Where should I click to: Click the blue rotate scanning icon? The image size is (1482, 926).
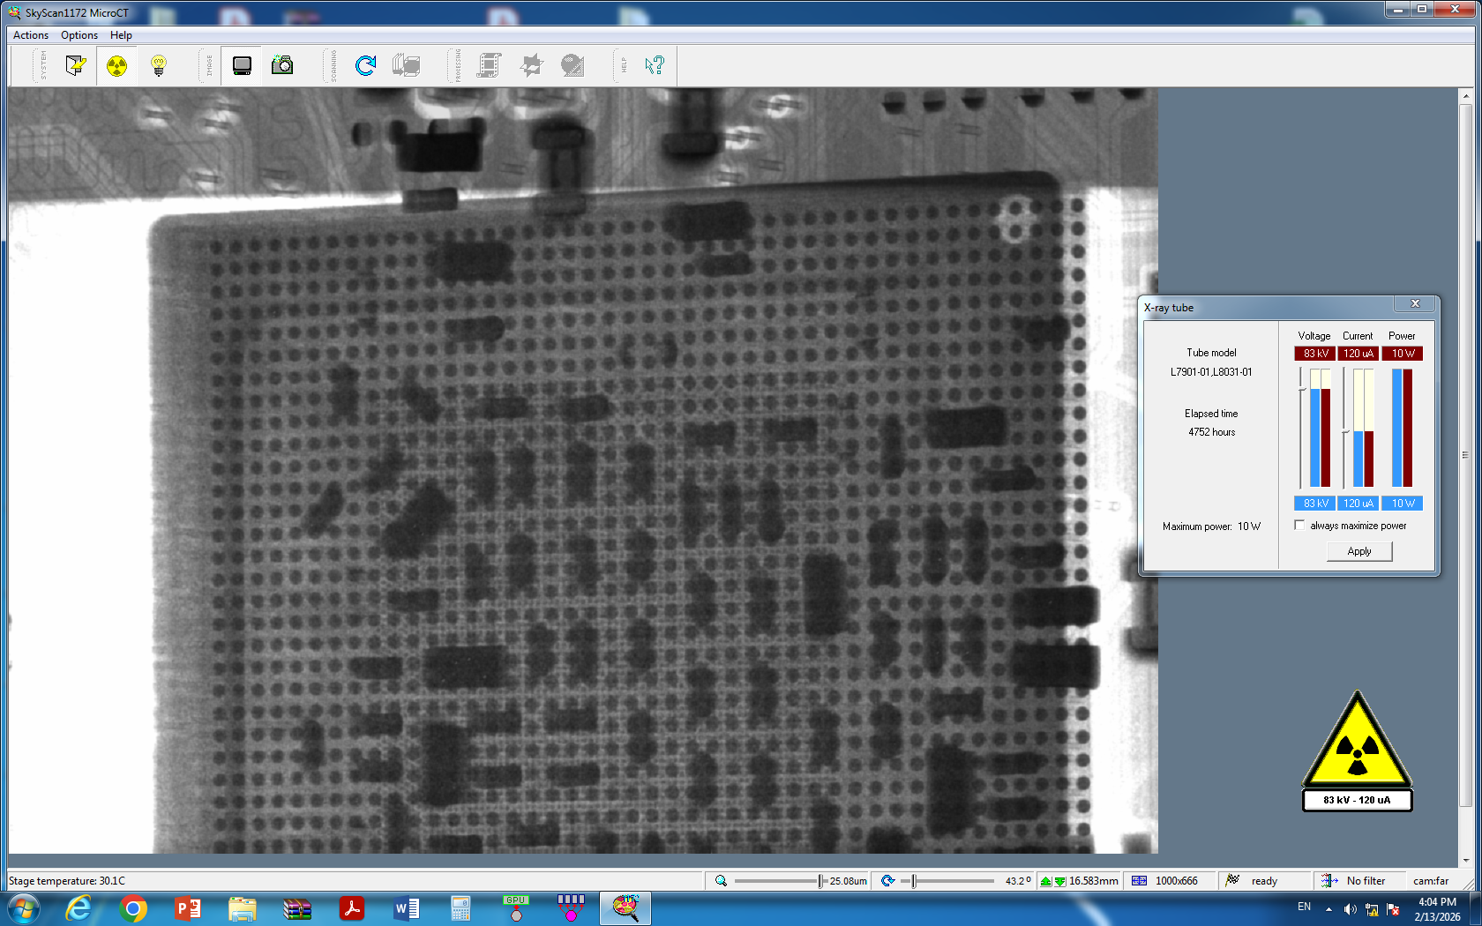[x=365, y=65]
